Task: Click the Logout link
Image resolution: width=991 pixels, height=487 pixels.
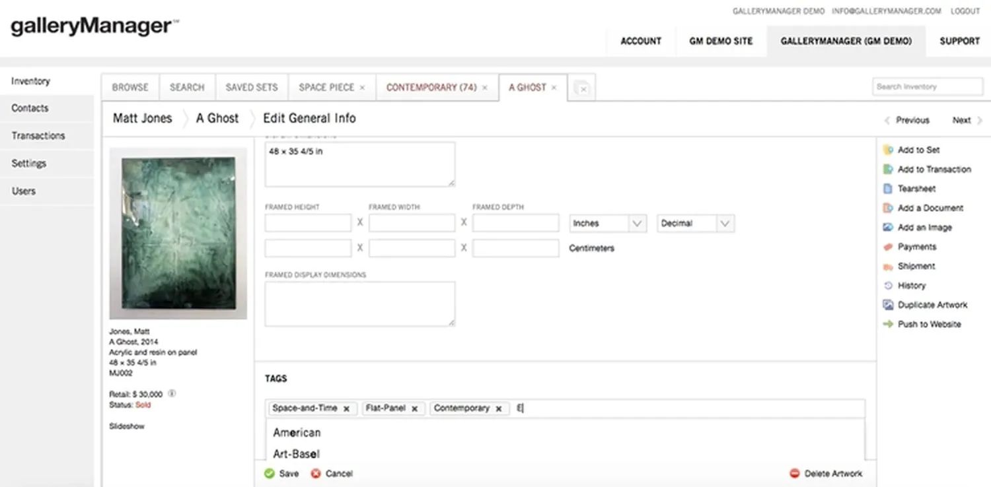Action: point(965,11)
